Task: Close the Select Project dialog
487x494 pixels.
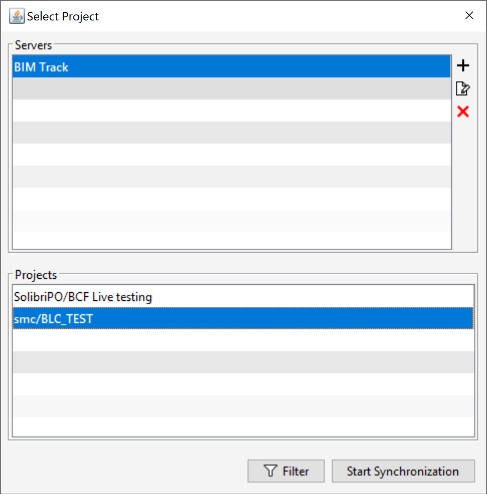Action: pyautogui.click(x=469, y=16)
